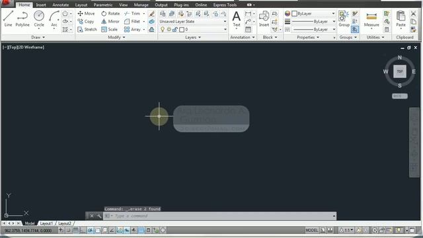The image size is (423, 238).
Task: Select the Text annotation tool
Action: tap(237, 19)
